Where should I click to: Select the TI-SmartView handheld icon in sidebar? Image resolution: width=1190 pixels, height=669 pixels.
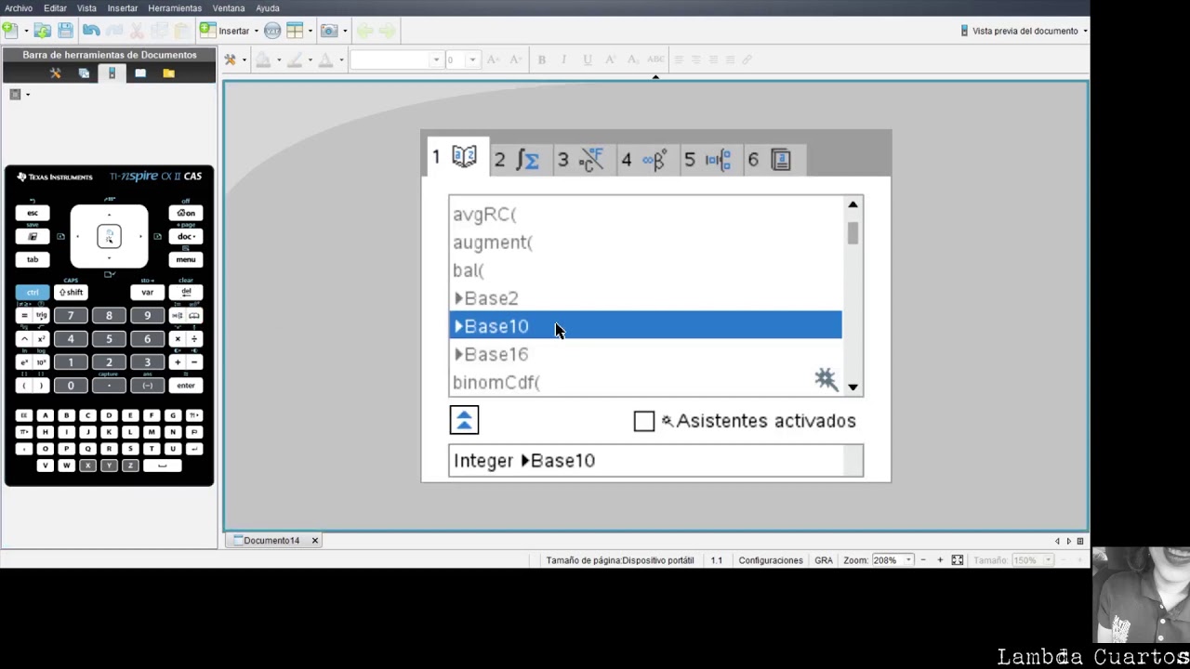[112, 73]
